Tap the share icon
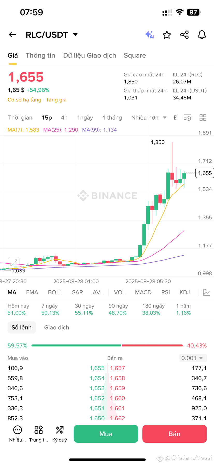214x465 pixels. (184, 35)
